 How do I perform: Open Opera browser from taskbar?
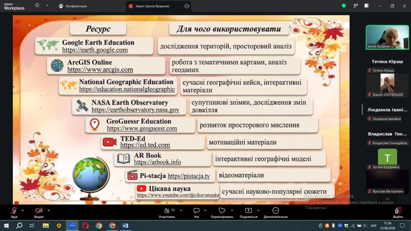(x=85, y=225)
